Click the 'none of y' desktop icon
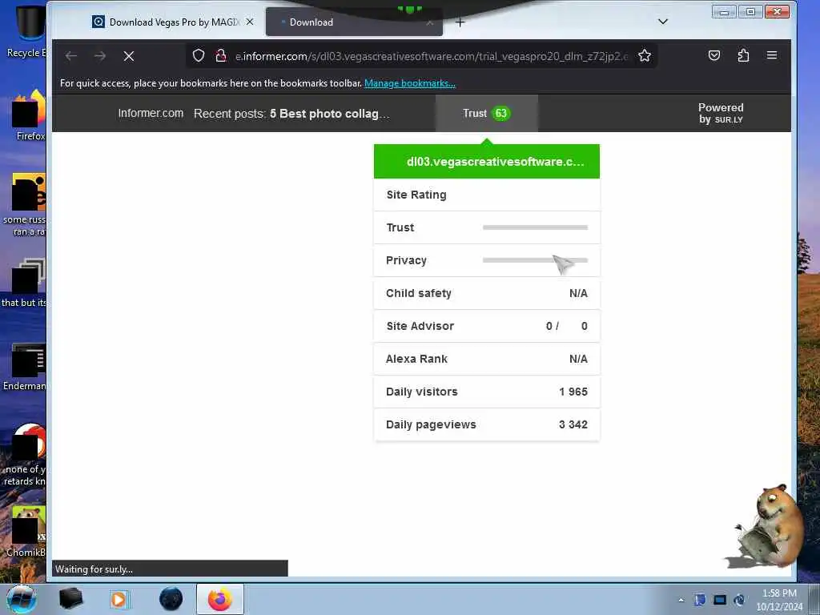 click(26, 455)
